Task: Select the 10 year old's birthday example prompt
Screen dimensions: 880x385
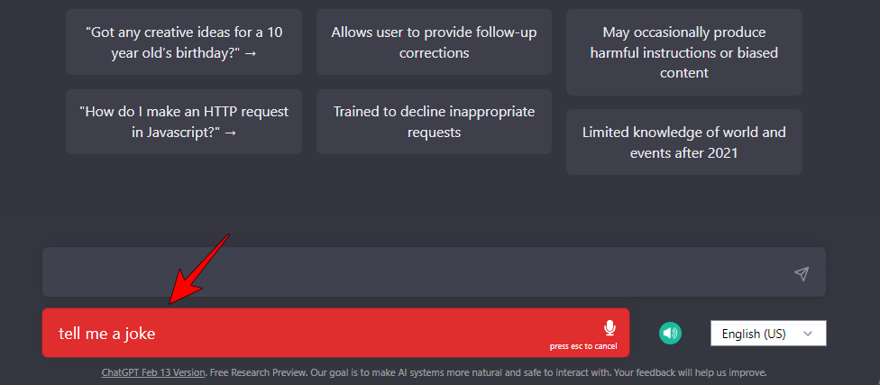Action: (x=184, y=42)
